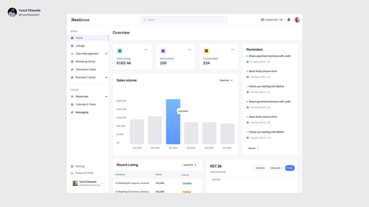Image resolution: width=369 pixels, height=207 pixels.
Task: Expand the Business Tracker section
Action: coord(106,77)
